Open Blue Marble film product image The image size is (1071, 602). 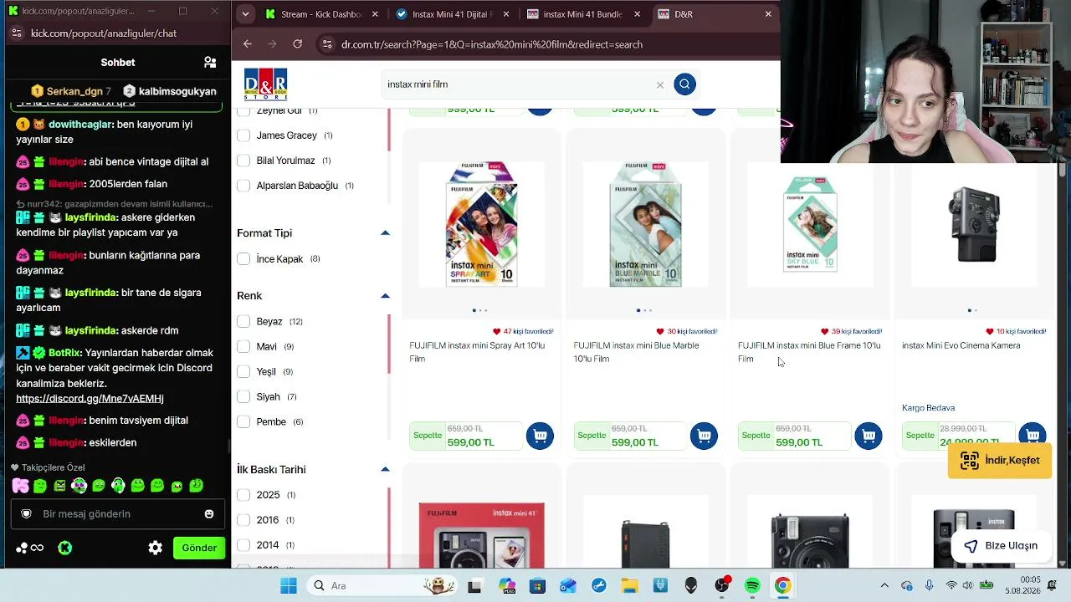[x=645, y=225]
